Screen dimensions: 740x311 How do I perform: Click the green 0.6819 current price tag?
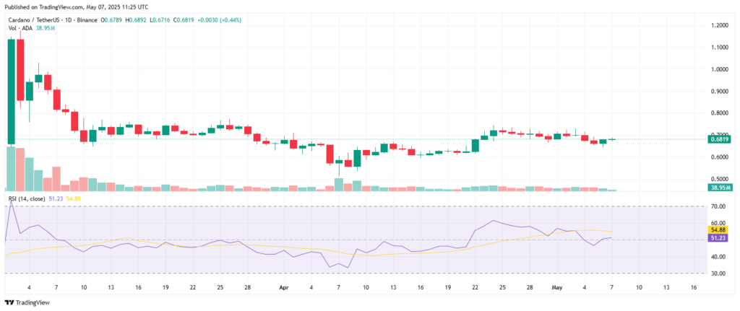coord(717,139)
